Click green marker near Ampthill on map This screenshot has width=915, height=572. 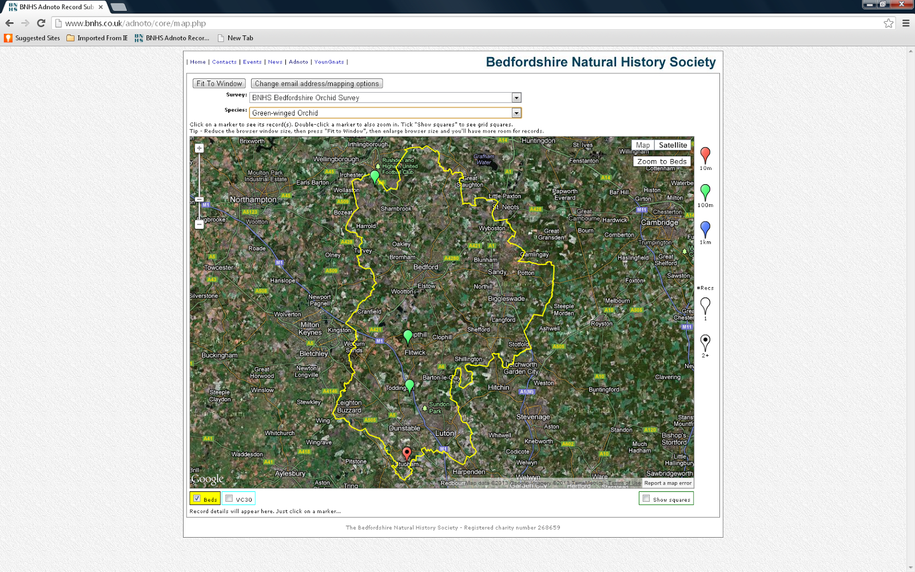408,336
